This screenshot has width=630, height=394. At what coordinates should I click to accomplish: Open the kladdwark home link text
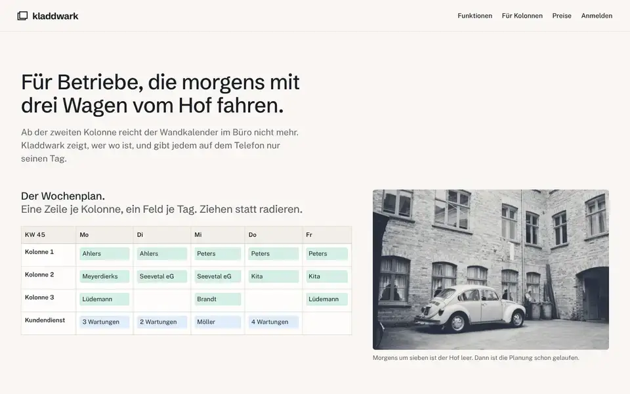pyautogui.click(x=55, y=16)
